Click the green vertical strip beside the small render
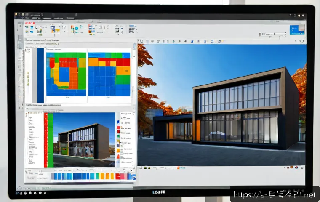This screenshot has width=320, height=202. pos(51,140)
